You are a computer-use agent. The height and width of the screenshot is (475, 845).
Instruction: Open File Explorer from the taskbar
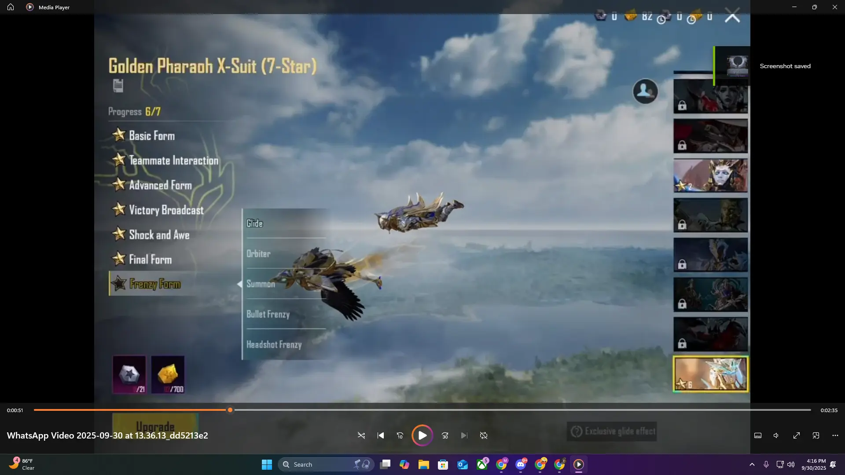[x=423, y=464]
